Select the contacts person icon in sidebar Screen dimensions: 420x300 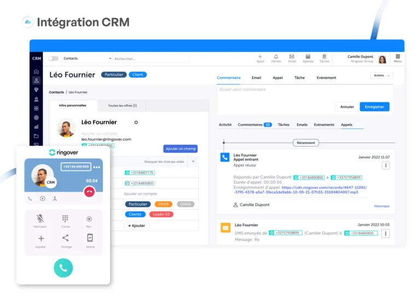pos(36,80)
